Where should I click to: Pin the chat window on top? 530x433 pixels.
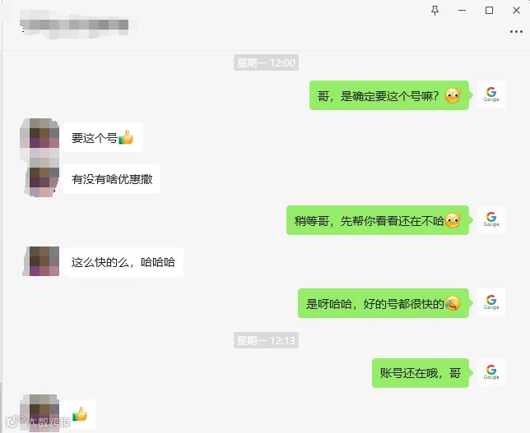(435, 11)
